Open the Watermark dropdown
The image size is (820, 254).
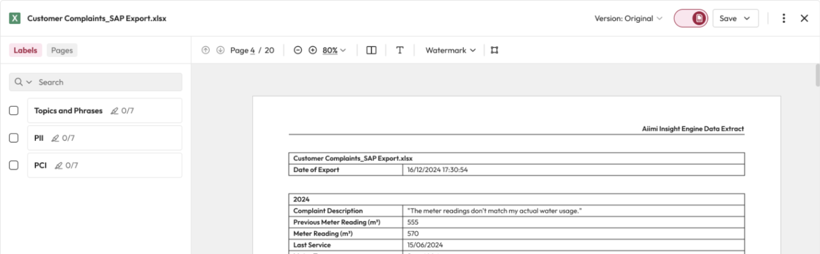pos(450,50)
